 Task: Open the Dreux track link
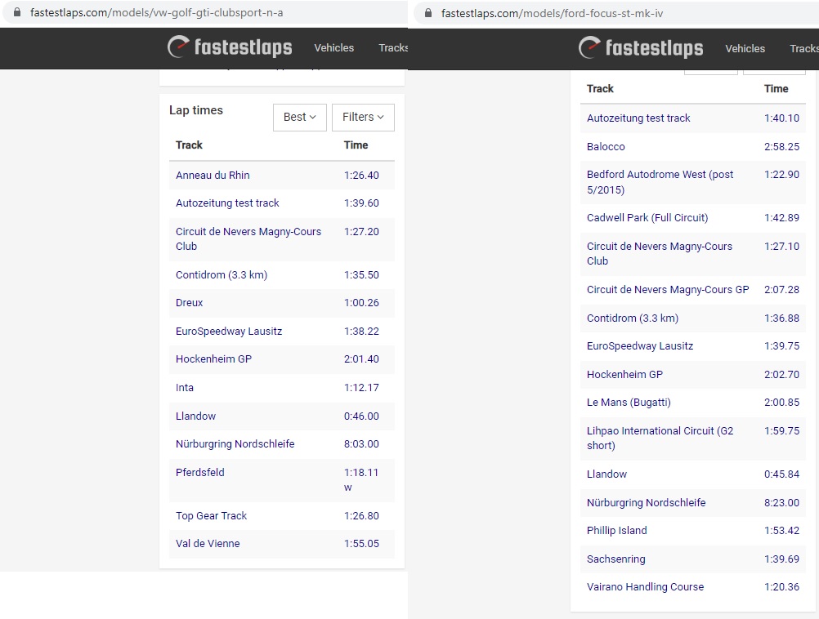[x=189, y=303]
